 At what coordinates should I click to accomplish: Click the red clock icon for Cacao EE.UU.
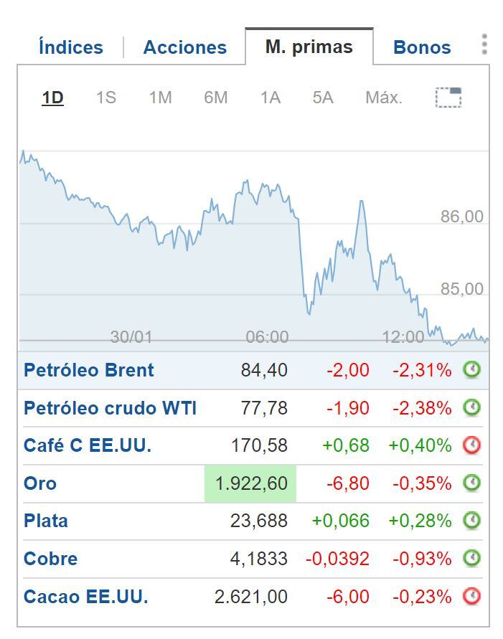tap(474, 596)
